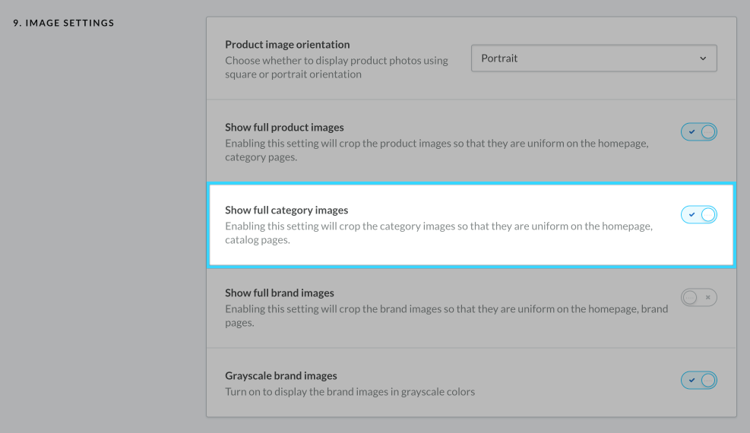Click the 9. IMAGE SETTINGS section heading
The height and width of the screenshot is (433, 750).
[x=64, y=24]
